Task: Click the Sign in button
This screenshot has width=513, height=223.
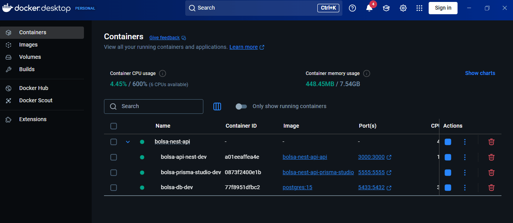Action: [443, 8]
